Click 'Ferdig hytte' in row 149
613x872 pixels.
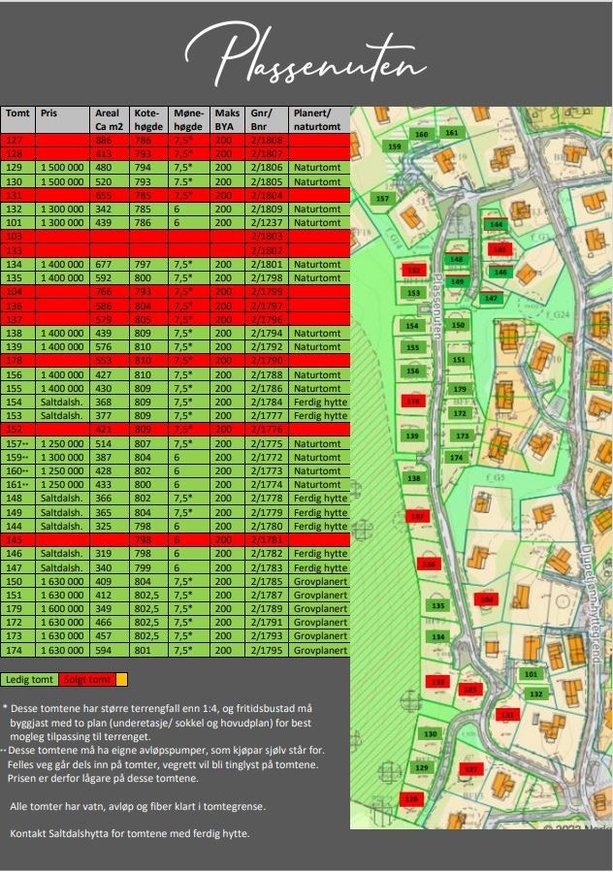[320, 512]
